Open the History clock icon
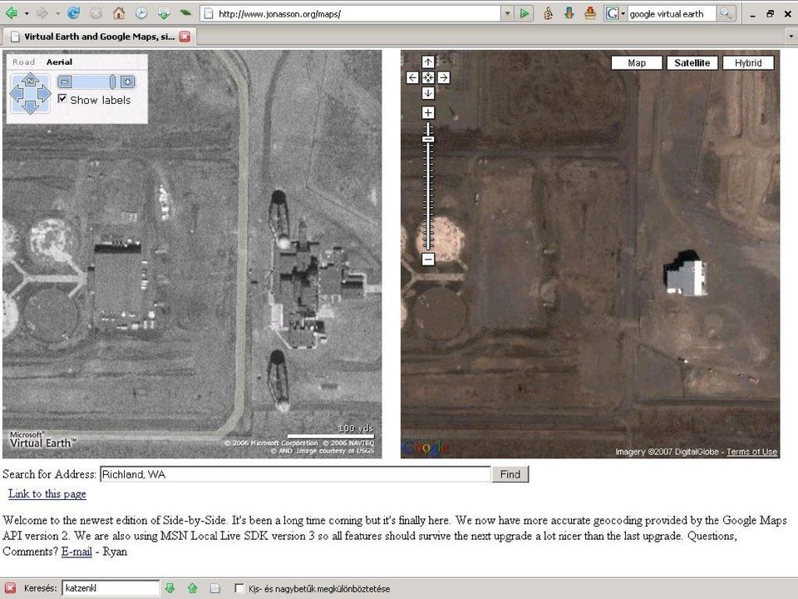This screenshot has width=798, height=599. tap(141, 13)
